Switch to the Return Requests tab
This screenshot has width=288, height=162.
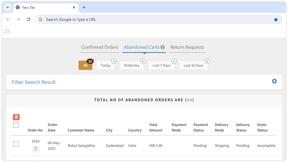pyautogui.click(x=187, y=47)
